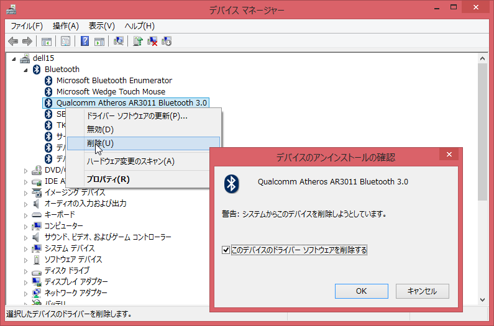Click the Forward arrow toolbar icon
The width and height of the screenshot is (494, 326).
[27, 41]
